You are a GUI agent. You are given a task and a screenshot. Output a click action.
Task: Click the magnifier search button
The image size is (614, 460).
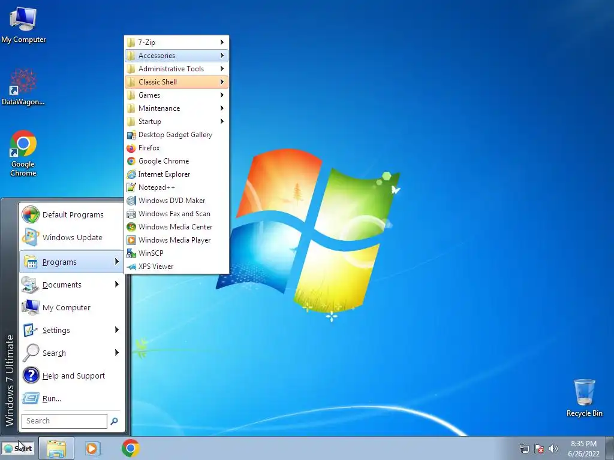[x=115, y=421]
